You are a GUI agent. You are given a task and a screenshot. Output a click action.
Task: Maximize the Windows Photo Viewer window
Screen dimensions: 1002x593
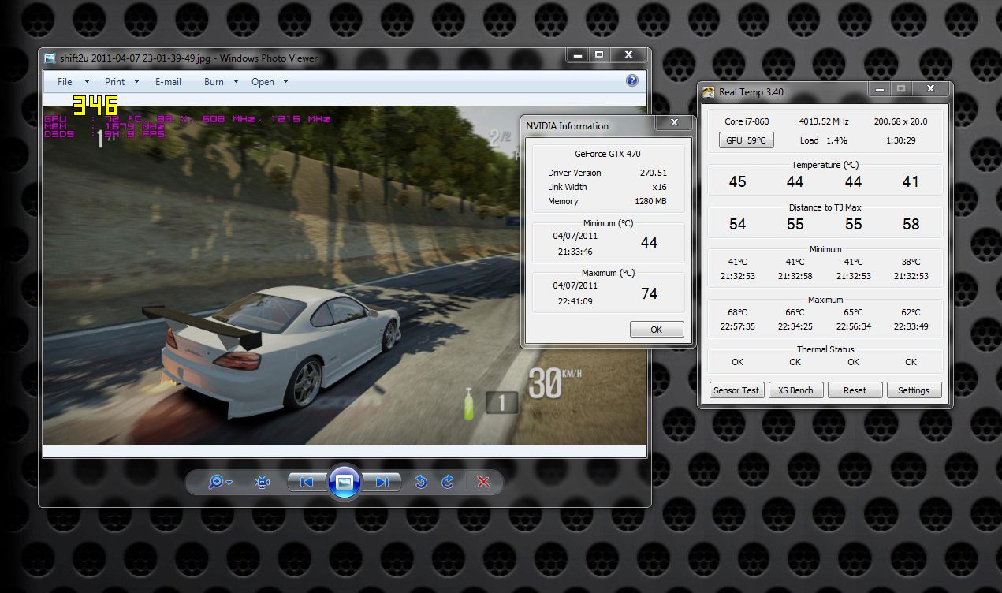pyautogui.click(x=599, y=55)
